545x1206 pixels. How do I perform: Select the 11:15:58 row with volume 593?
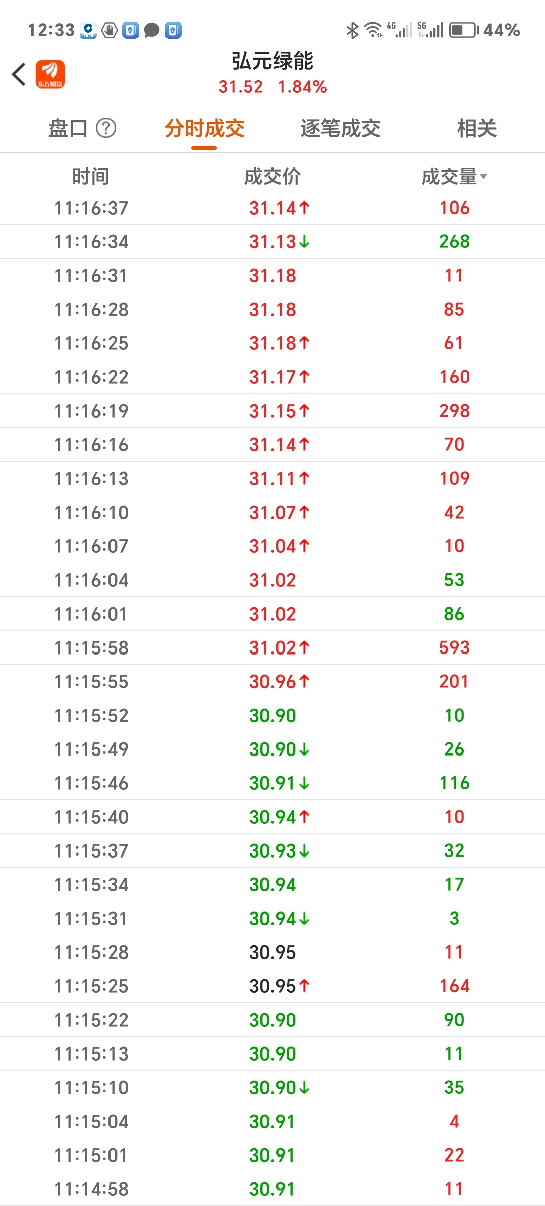tap(272, 647)
